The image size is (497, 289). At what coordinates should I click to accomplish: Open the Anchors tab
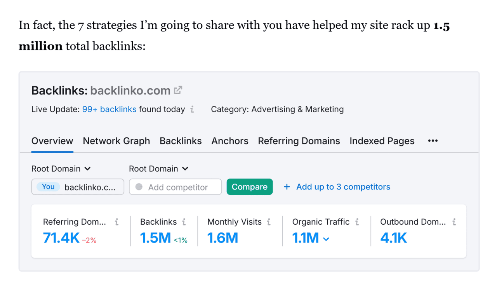coord(230,141)
